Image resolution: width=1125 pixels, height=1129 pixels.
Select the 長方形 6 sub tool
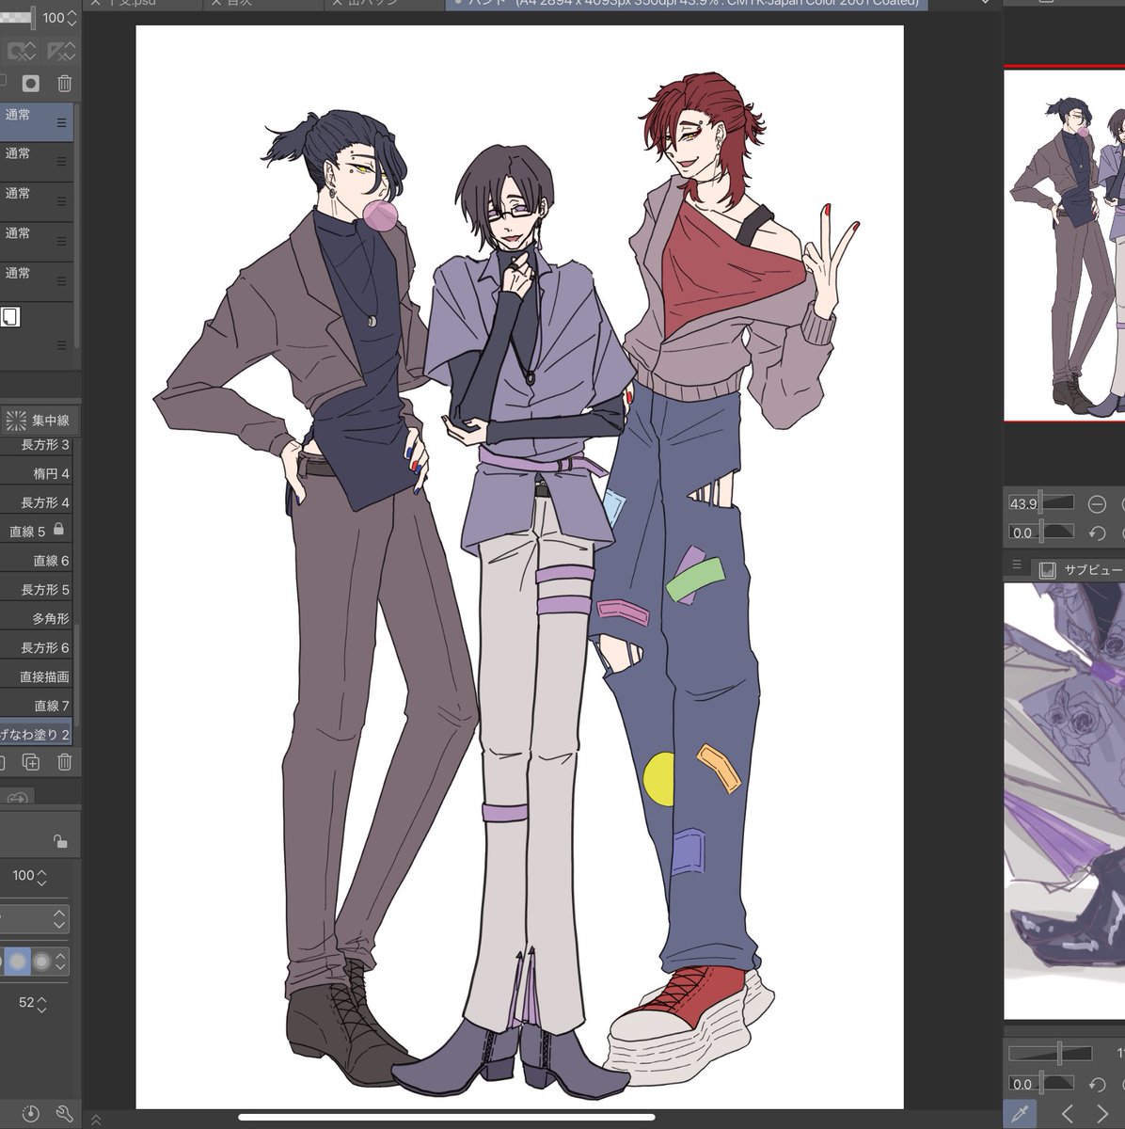37,647
